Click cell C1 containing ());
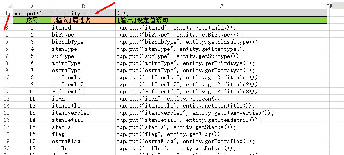This screenshot has width=344, height=155. coord(221,13)
